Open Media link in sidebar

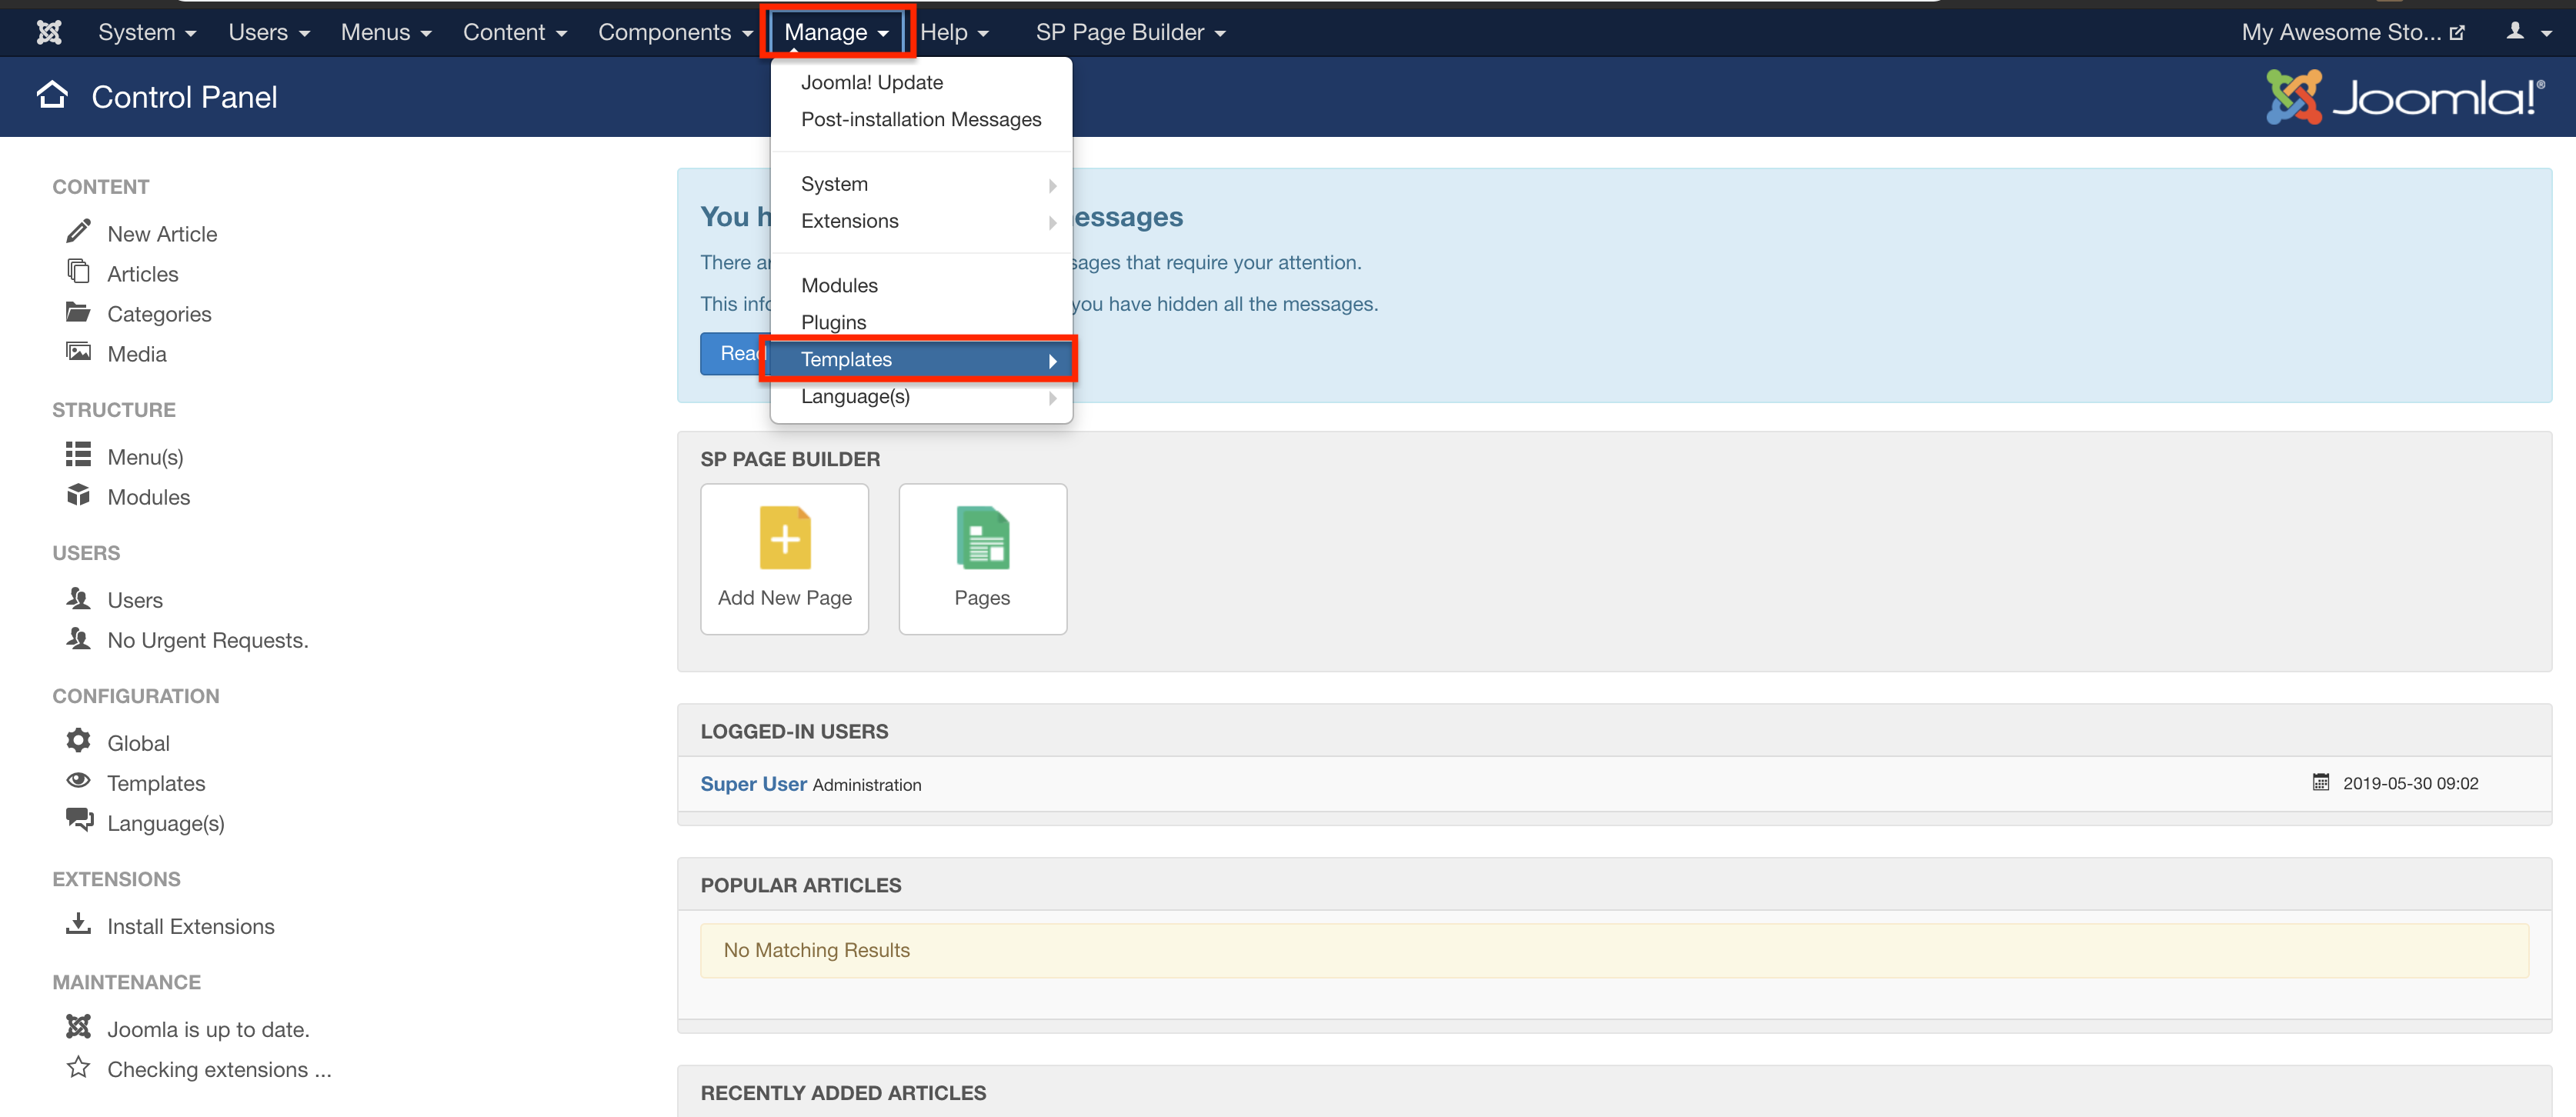coord(137,353)
